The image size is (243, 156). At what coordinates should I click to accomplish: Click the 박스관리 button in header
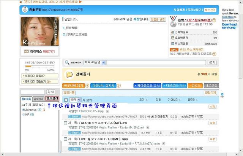click(210, 10)
